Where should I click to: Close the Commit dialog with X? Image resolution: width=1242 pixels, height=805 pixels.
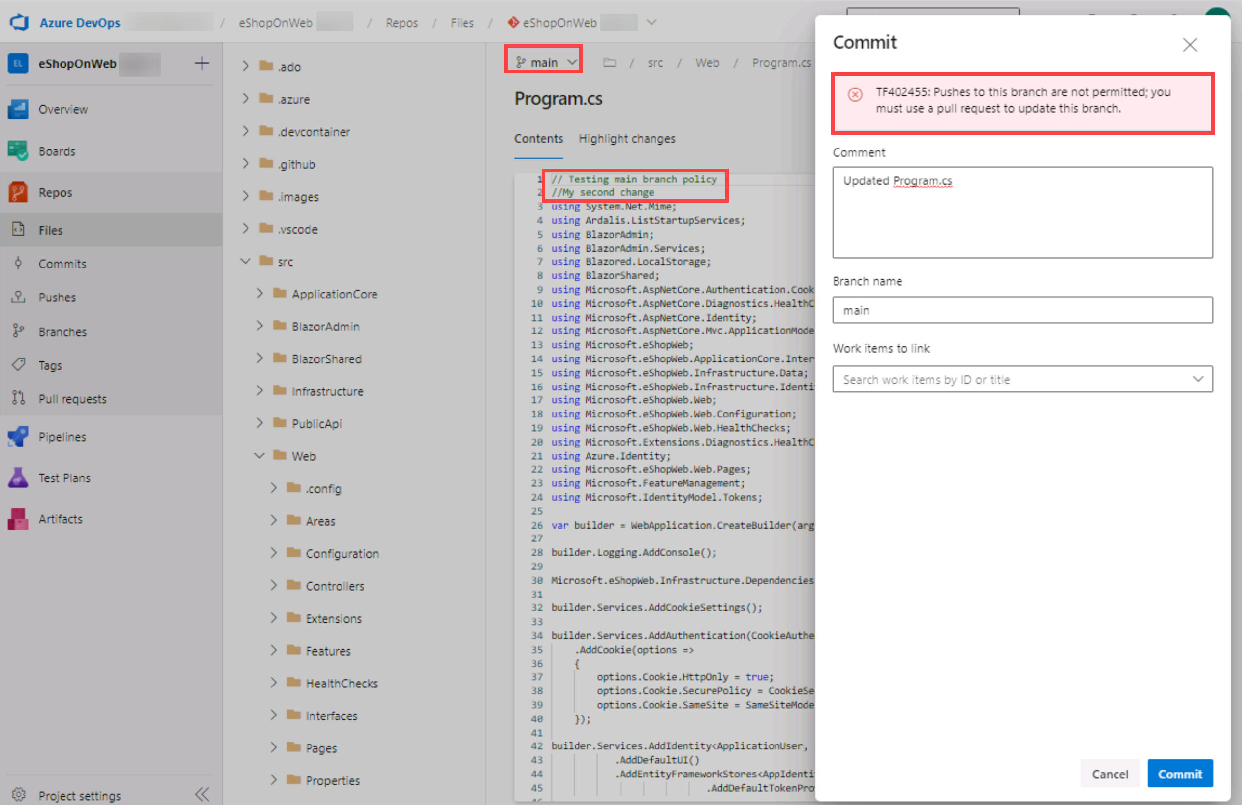[x=1190, y=45]
